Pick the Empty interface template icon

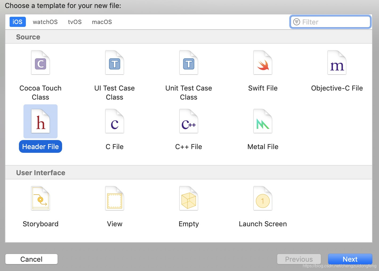189,198
